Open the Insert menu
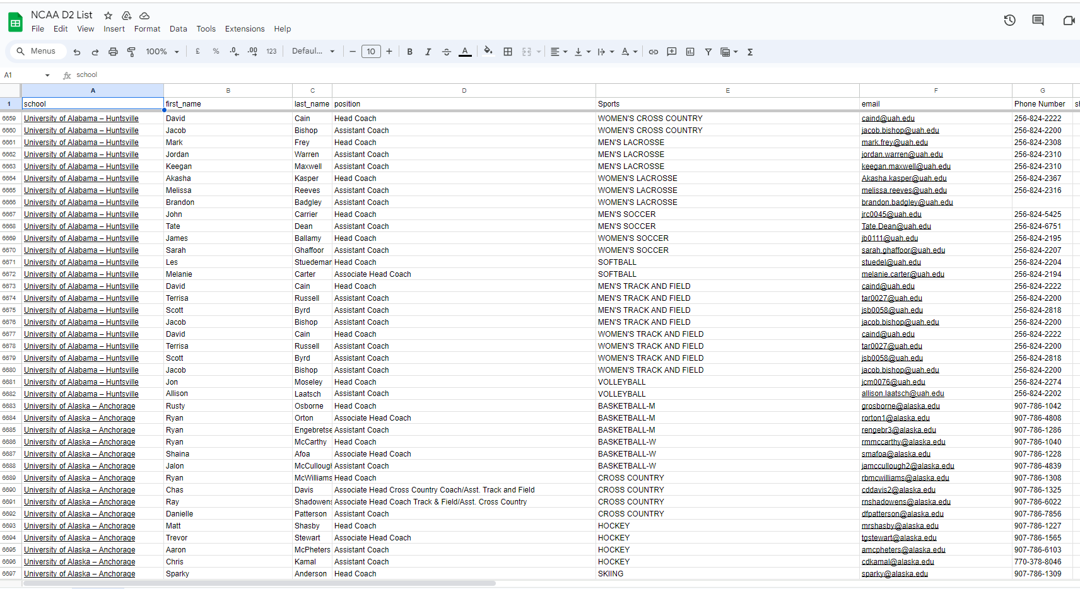 114,29
